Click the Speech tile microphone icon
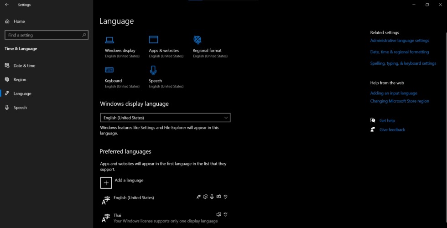This screenshot has height=228, width=447. click(153, 70)
